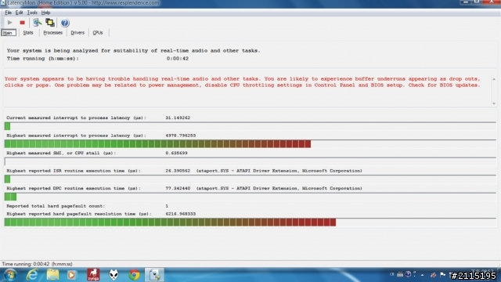
Task: Open help via the blue question mark icon
Action: pyautogui.click(x=65, y=23)
